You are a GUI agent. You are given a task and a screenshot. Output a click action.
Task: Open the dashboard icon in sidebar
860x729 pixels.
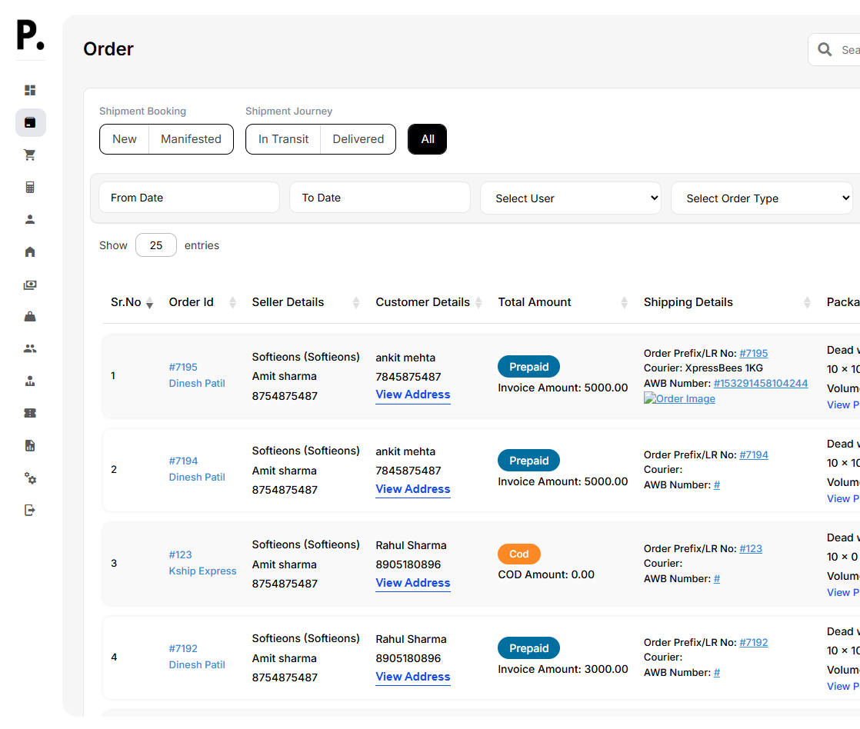click(x=30, y=90)
